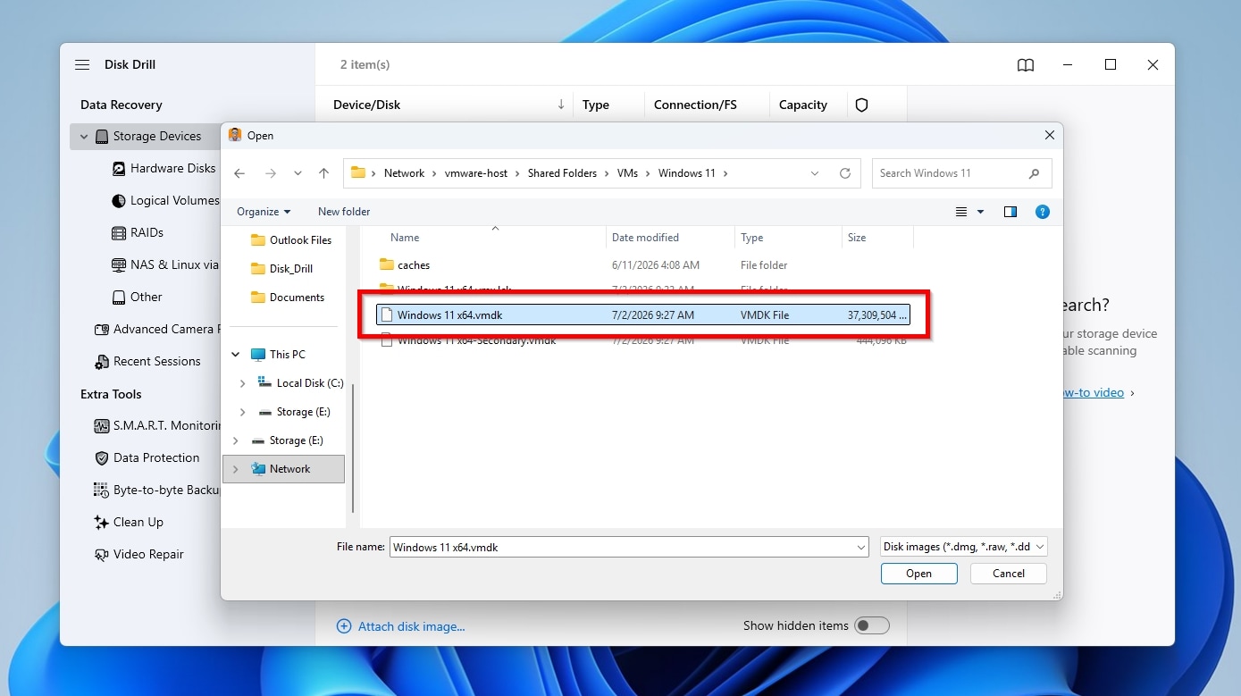Click the VMs breadcrumb segment

click(x=627, y=173)
